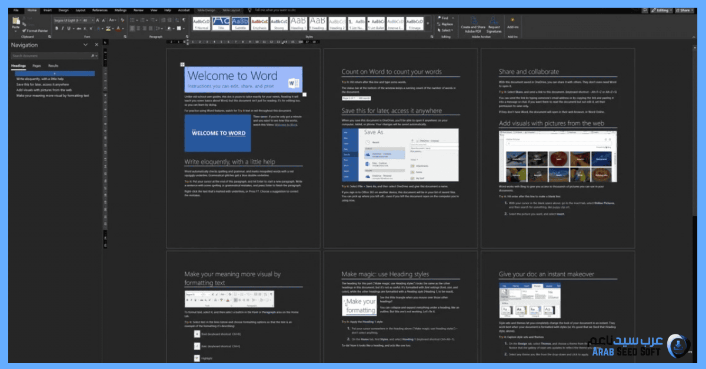
Task: Open the Select dropdown in the Editing group
Action: [x=445, y=31]
